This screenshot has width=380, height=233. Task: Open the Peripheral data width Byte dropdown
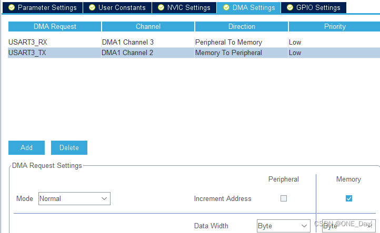[284, 226]
